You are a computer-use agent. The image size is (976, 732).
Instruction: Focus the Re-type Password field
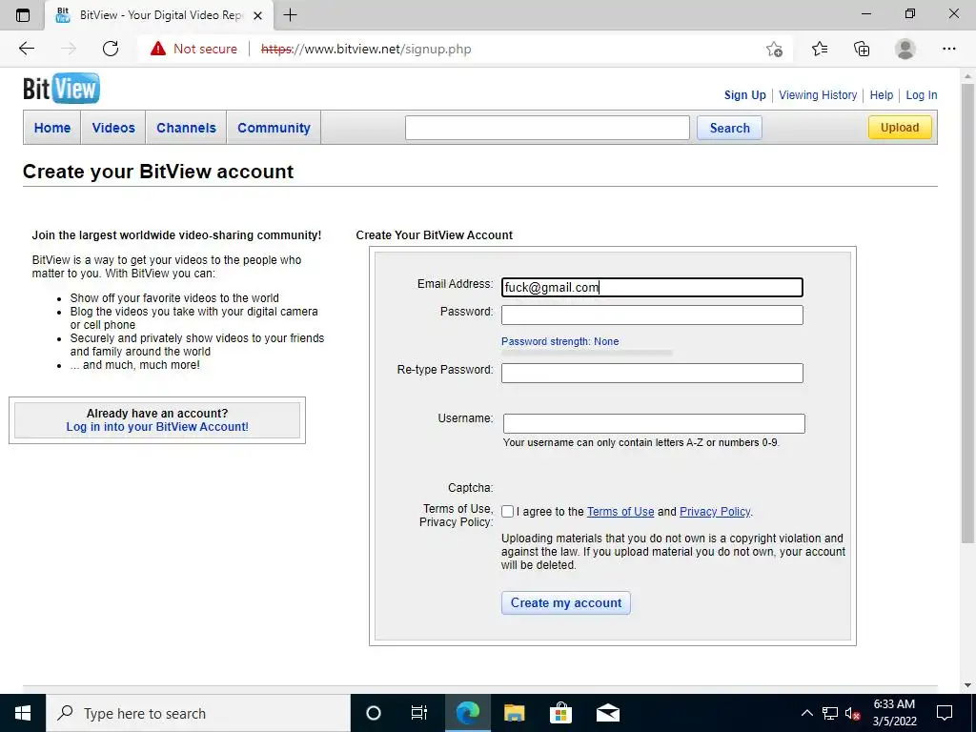tap(652, 373)
